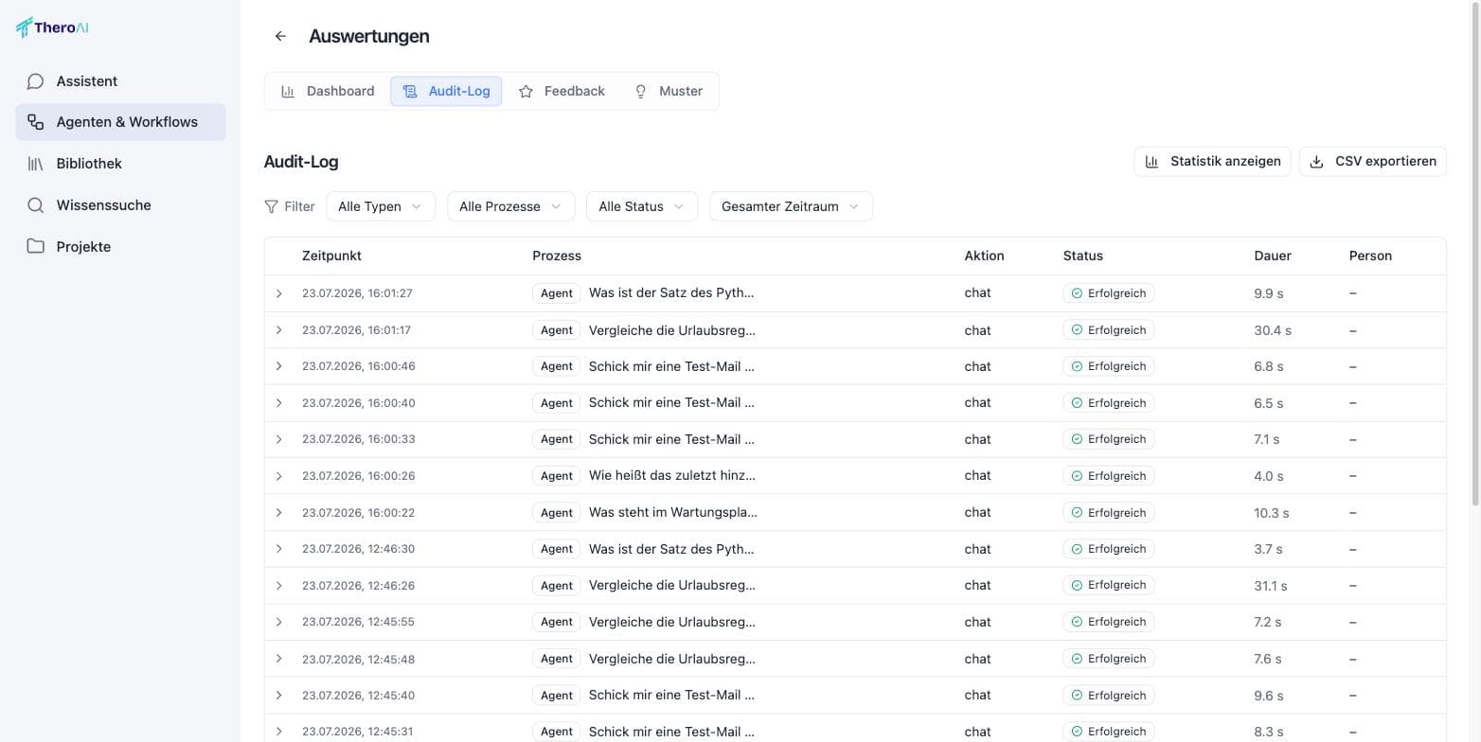Click the Muster lightbulb icon

pos(641,92)
